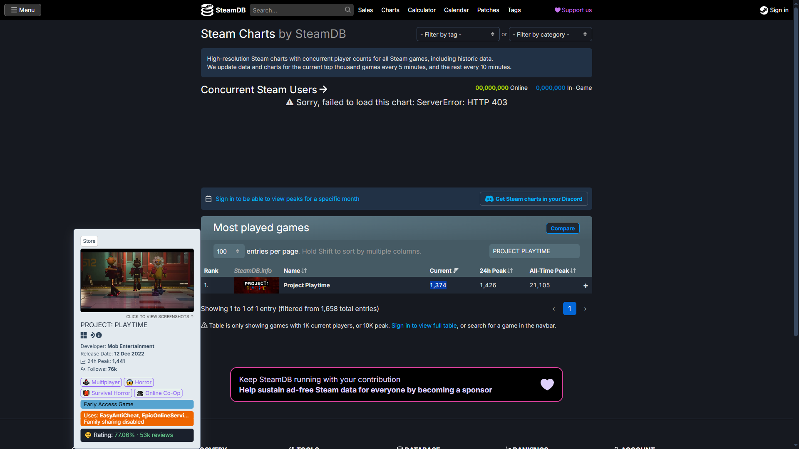Open the Sales nav item
Image resolution: width=799 pixels, height=449 pixels.
point(365,10)
